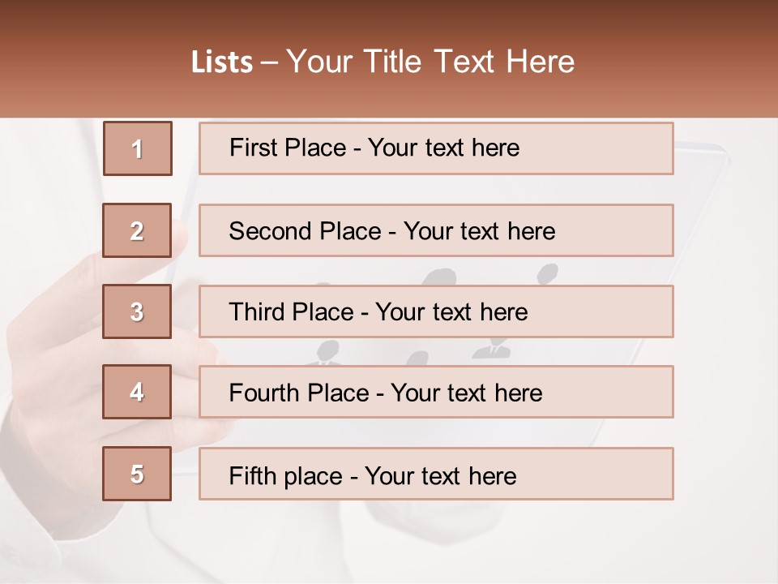Click the number 3 square
The image size is (778, 584).
click(x=137, y=311)
